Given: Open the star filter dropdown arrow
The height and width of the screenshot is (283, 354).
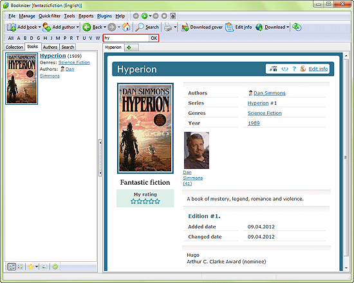Looking at the screenshot, I should click(37, 267).
